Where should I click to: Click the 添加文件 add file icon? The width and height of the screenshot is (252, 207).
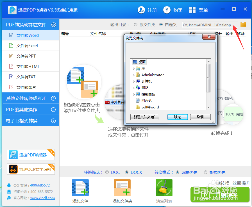pos(80,188)
